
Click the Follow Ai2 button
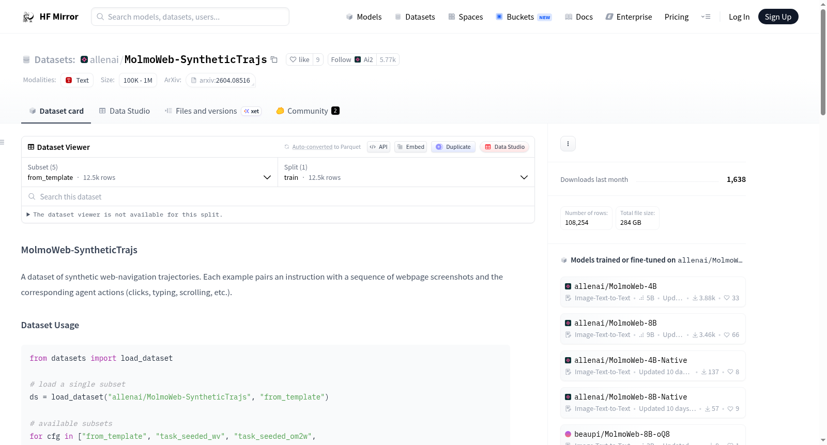point(352,59)
